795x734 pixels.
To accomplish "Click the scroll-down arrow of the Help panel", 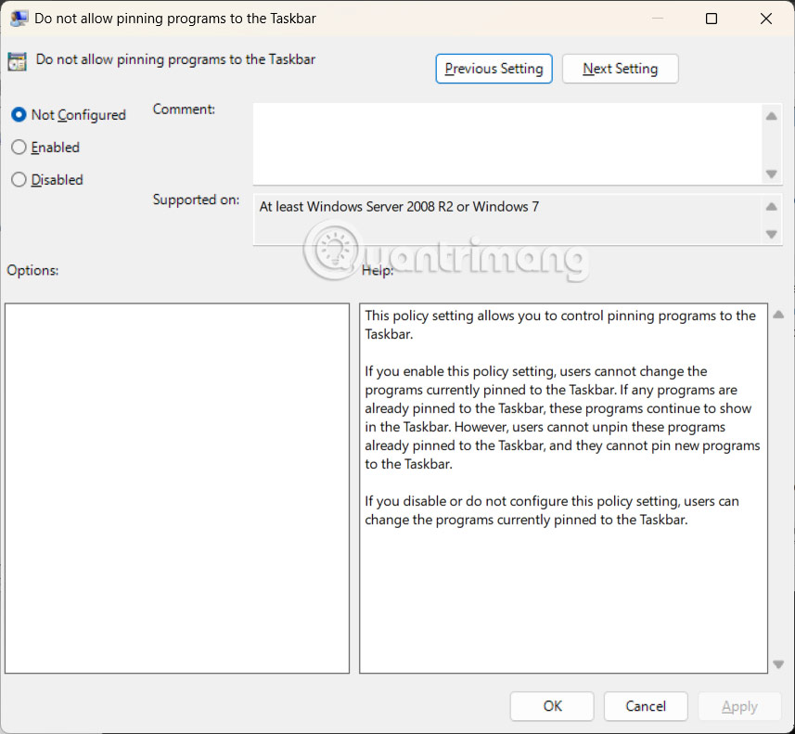I will pos(778,663).
